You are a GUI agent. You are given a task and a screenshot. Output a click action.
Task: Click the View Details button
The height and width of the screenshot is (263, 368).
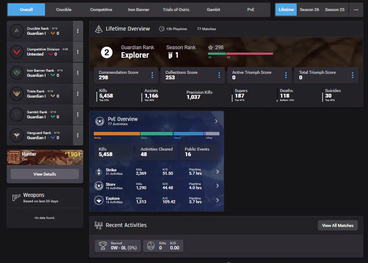(x=45, y=174)
